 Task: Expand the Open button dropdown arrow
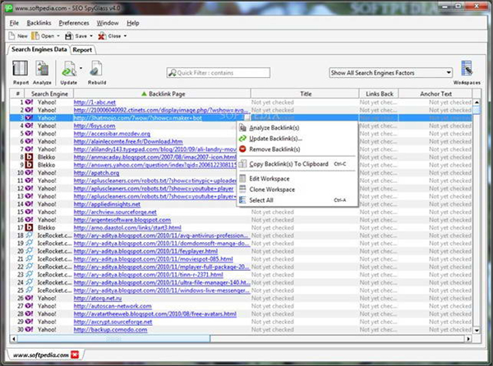point(58,36)
